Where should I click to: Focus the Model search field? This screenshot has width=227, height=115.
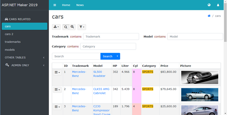coord(195,37)
